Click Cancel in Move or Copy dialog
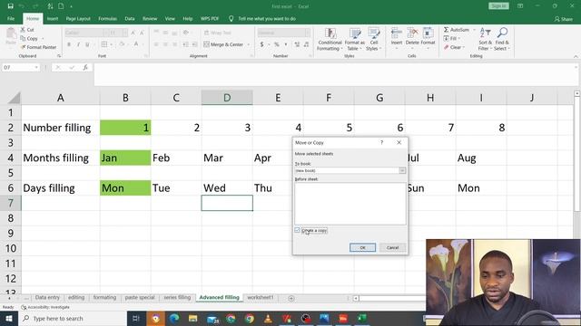Screen dimensions: 581x326 click(392, 247)
